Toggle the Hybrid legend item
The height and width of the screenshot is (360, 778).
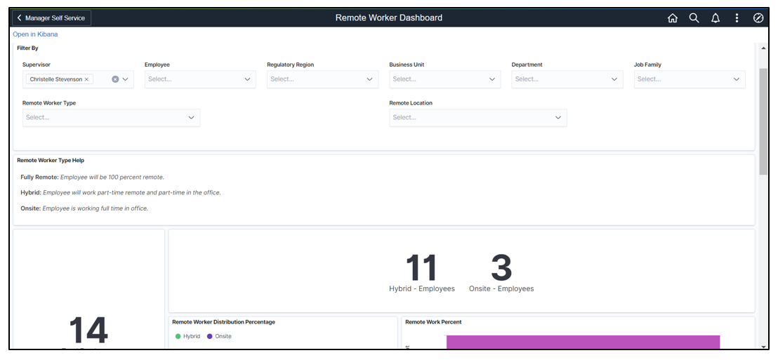[188, 336]
